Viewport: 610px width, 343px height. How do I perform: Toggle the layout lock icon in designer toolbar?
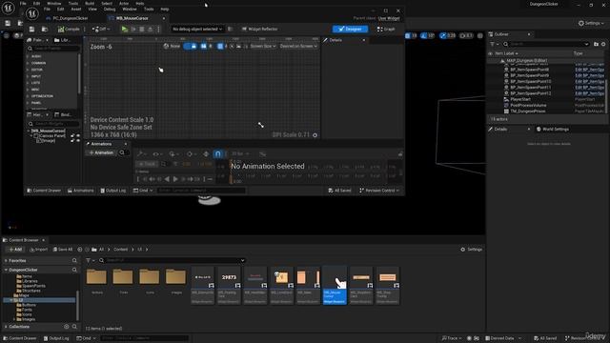pos(193,47)
